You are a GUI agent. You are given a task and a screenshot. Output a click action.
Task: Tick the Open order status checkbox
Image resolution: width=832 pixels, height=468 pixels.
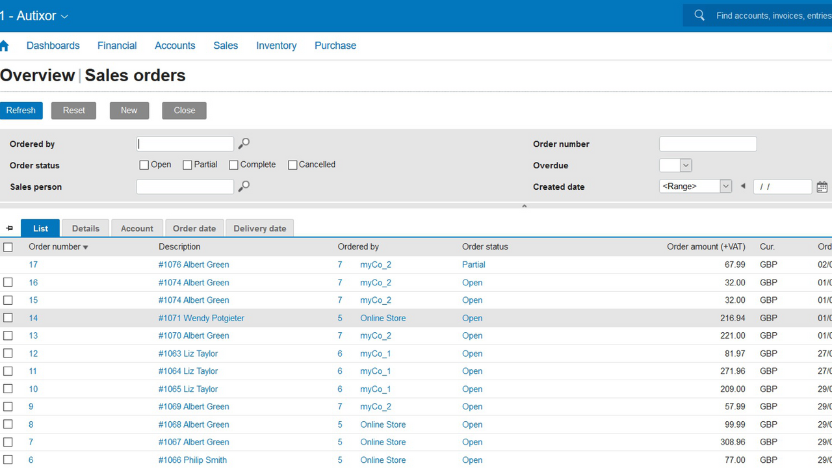(144, 165)
